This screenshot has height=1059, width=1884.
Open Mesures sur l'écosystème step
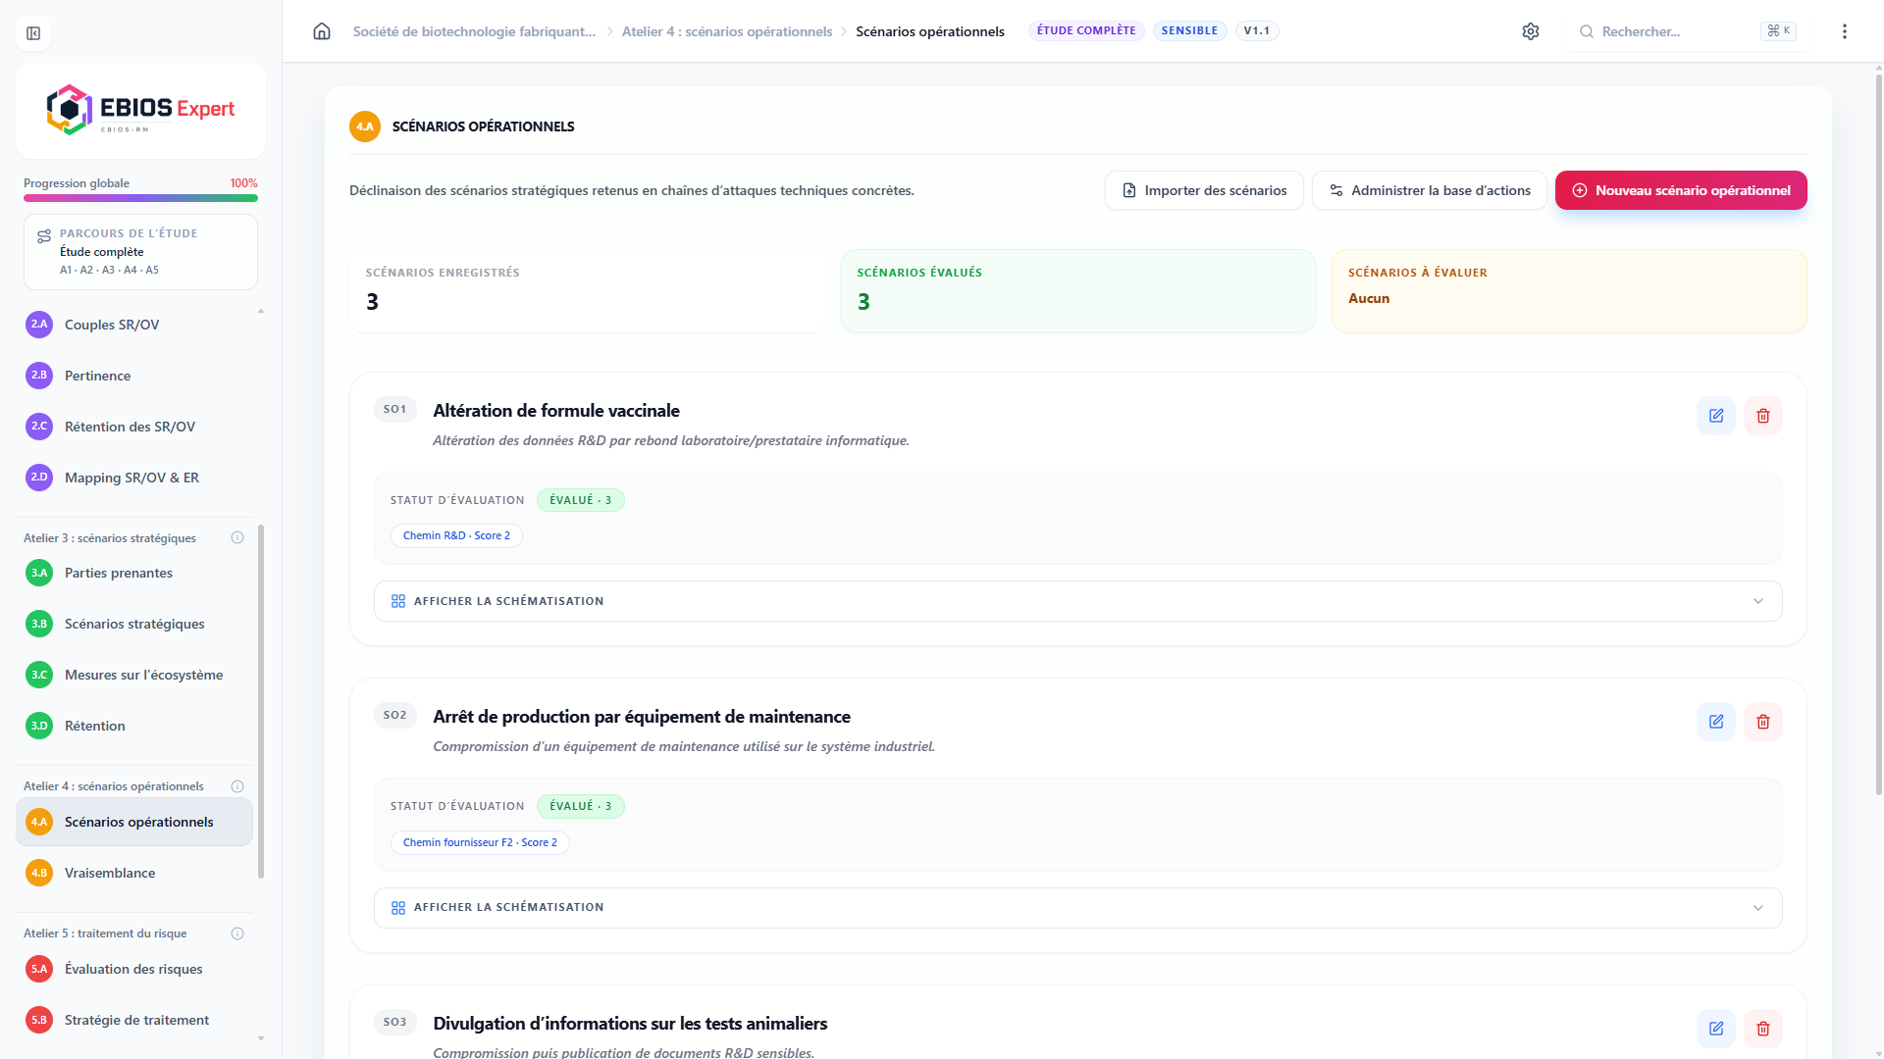pyautogui.click(x=134, y=675)
